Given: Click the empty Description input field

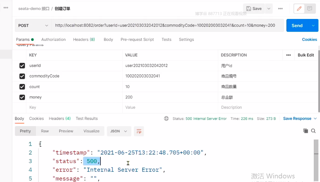Looking at the screenshot, I should 268,108.
